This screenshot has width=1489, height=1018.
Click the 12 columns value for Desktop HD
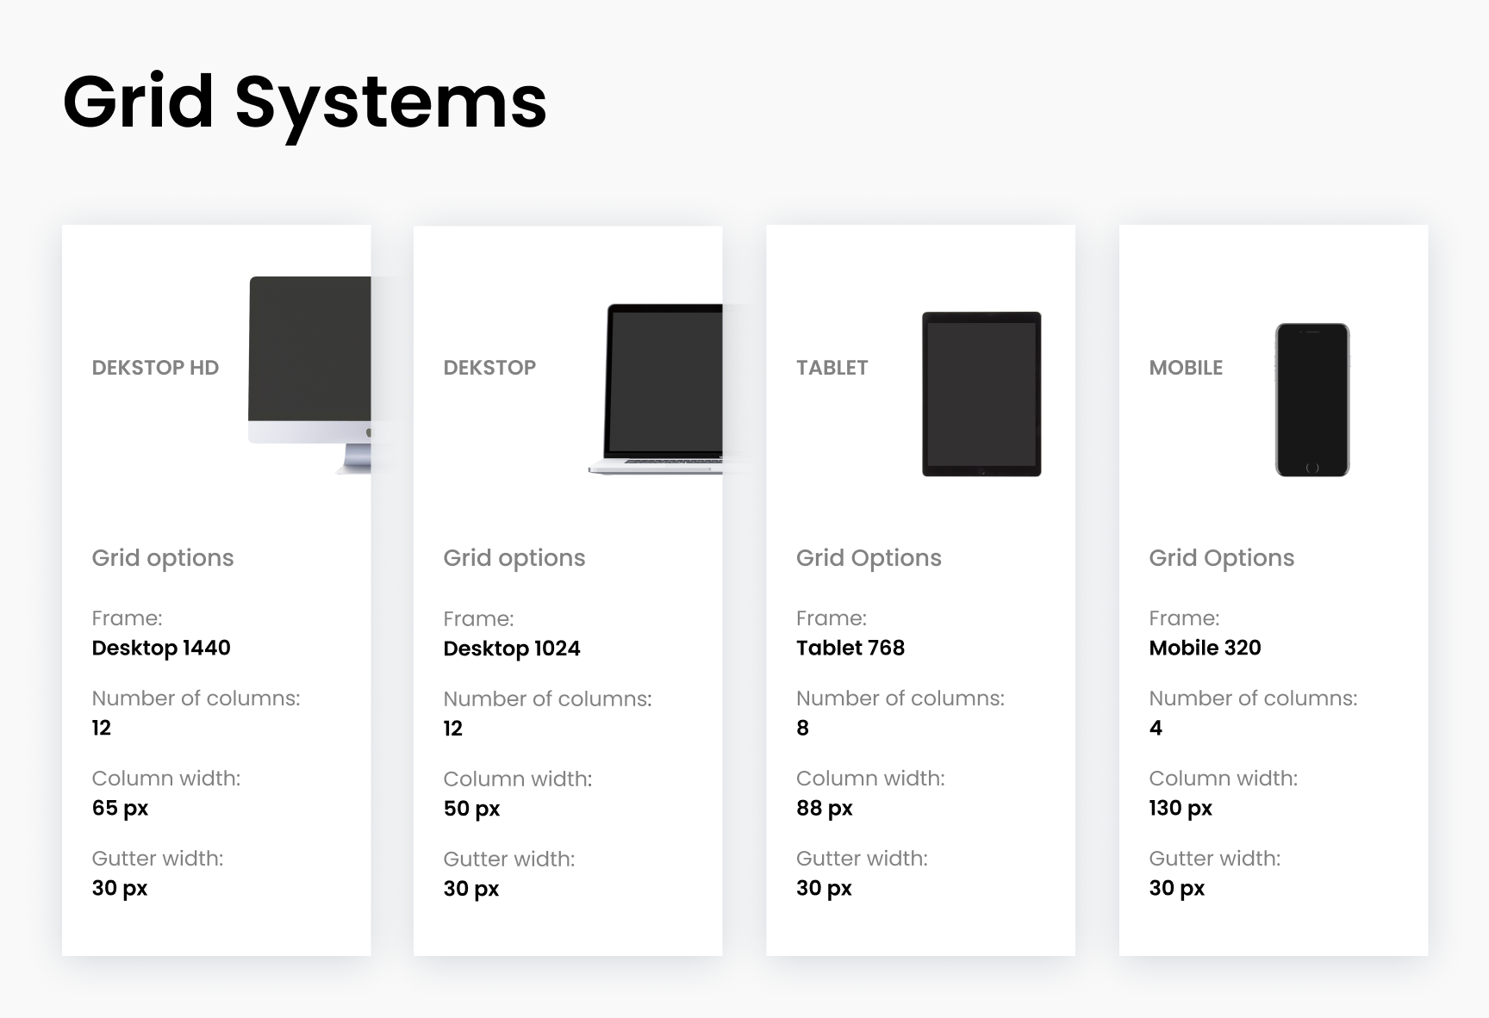[101, 728]
